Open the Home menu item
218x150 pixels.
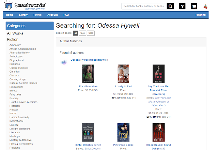point(10,15)
